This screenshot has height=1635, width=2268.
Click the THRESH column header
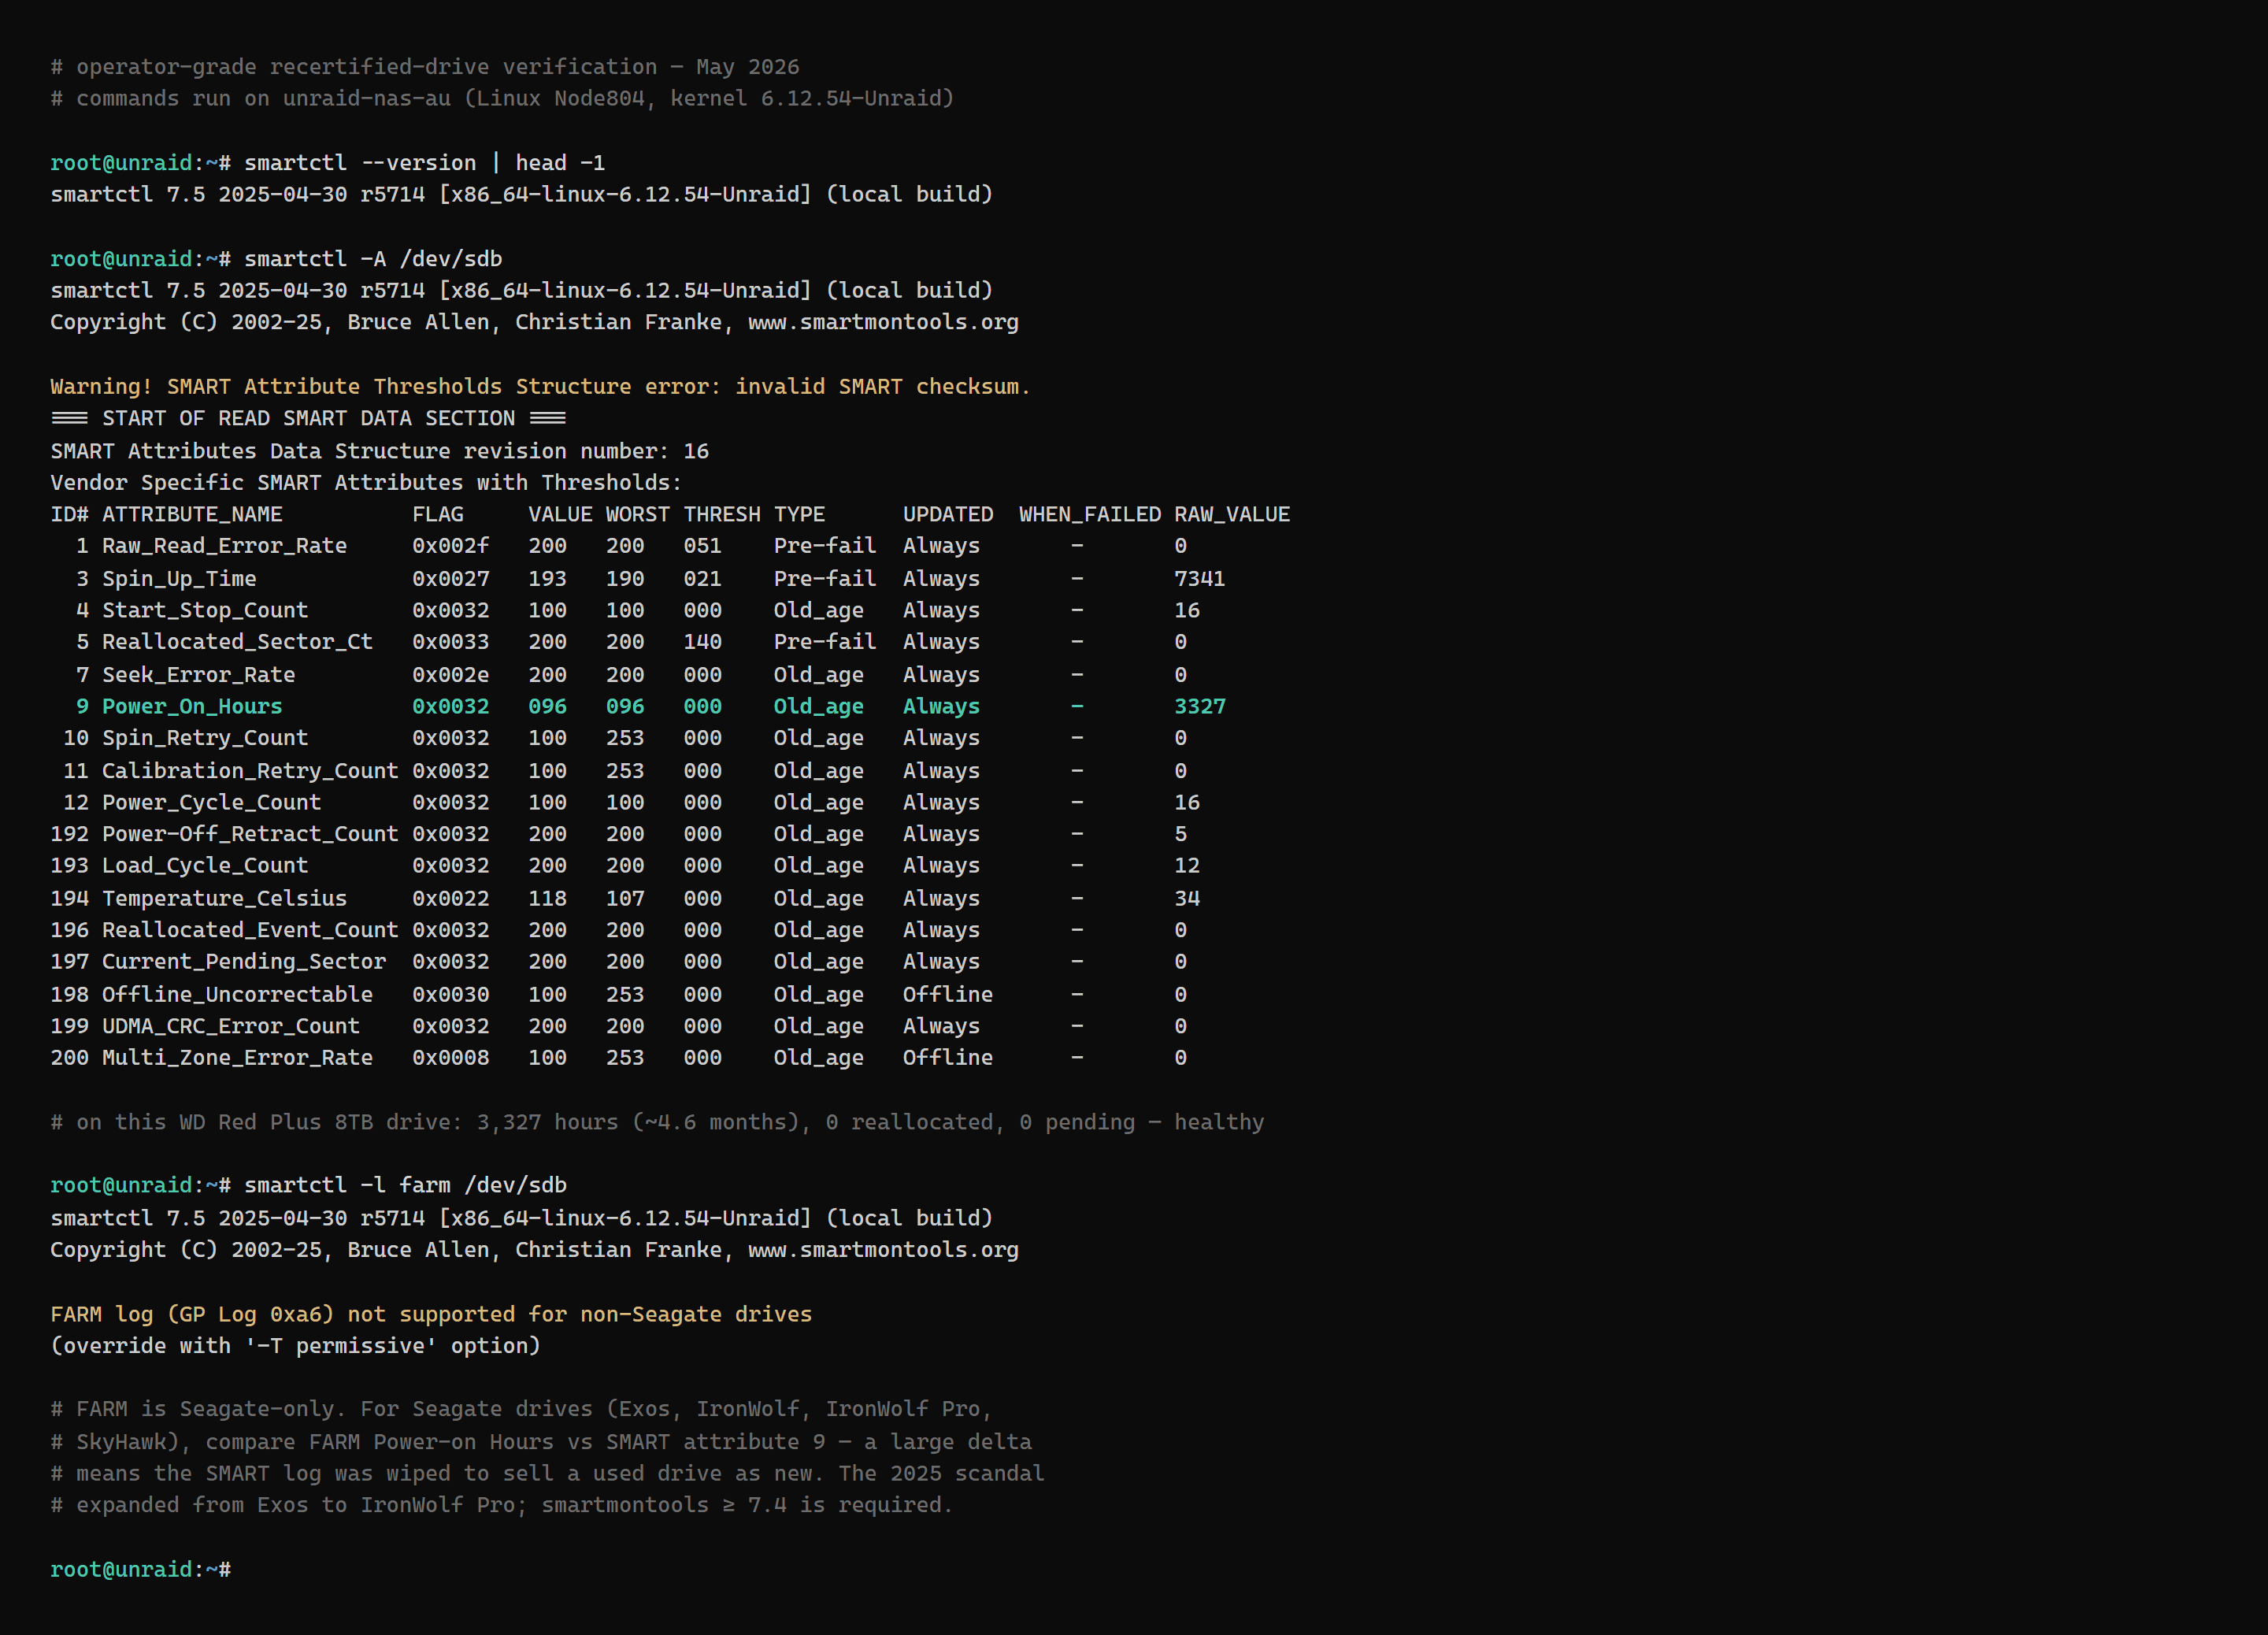click(722, 514)
